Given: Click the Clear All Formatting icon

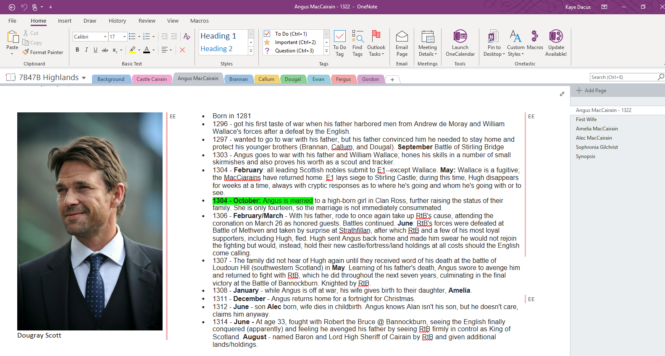Looking at the screenshot, I should [187, 36].
